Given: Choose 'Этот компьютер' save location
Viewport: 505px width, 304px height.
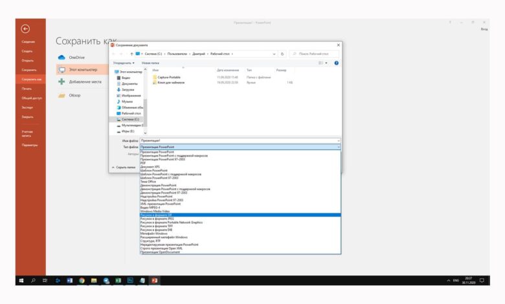Looking at the screenshot, I should [x=82, y=69].
